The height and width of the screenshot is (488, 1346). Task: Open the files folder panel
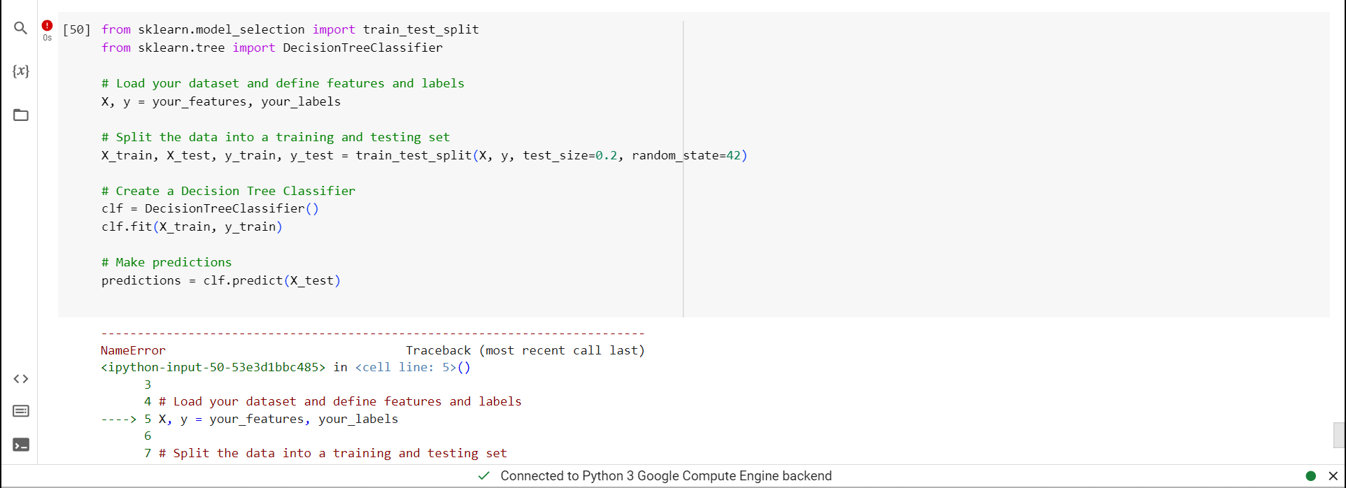[x=21, y=115]
